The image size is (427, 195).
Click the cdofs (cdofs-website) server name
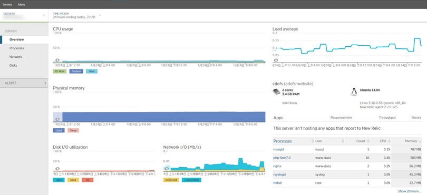pyautogui.click(x=293, y=84)
